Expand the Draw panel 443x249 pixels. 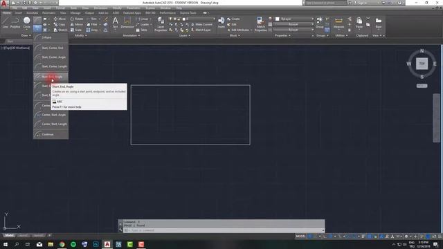pyautogui.click(x=26, y=35)
